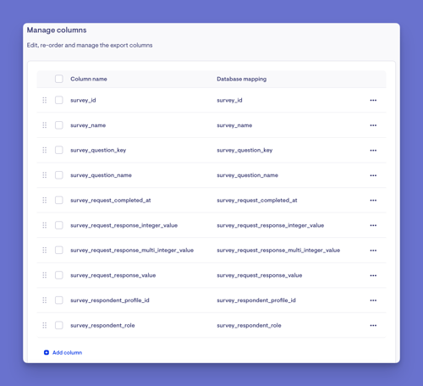Check the survey_request_response_value row checkbox

tap(59, 275)
